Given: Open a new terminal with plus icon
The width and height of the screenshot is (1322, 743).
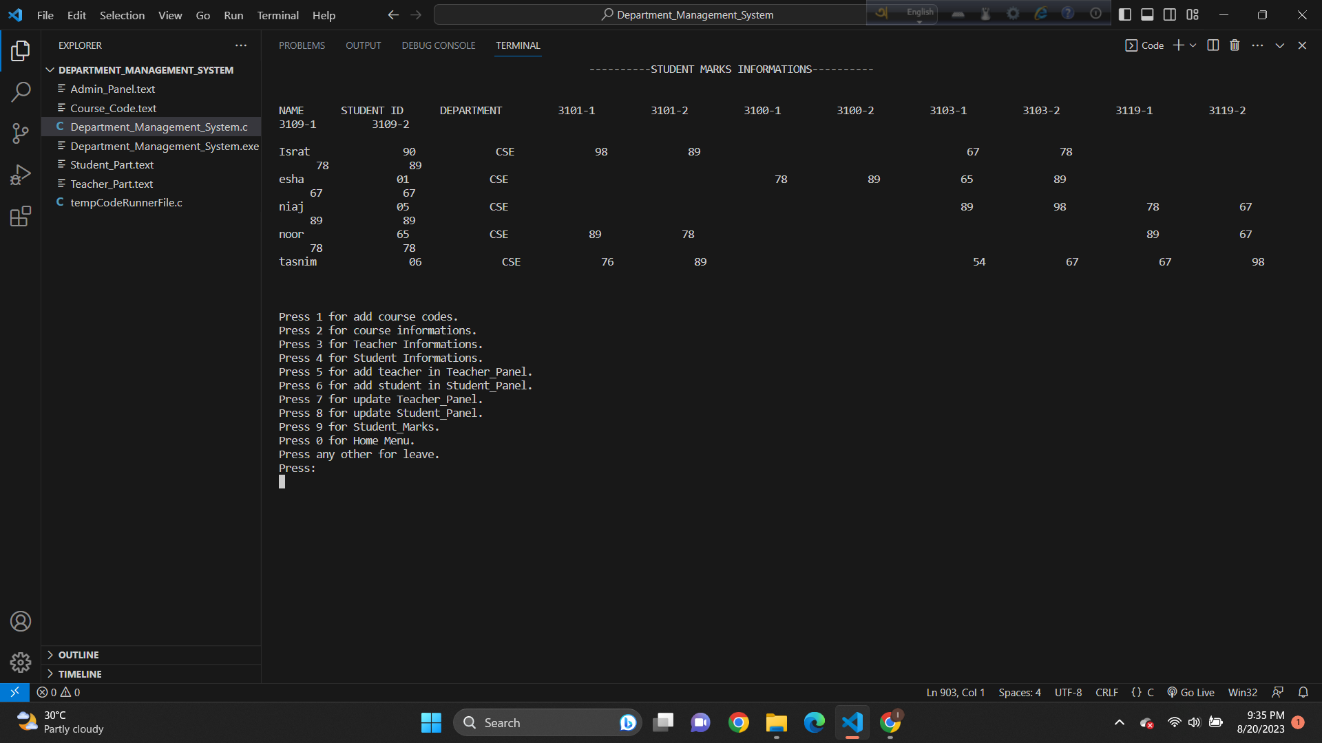Looking at the screenshot, I should coord(1177,45).
